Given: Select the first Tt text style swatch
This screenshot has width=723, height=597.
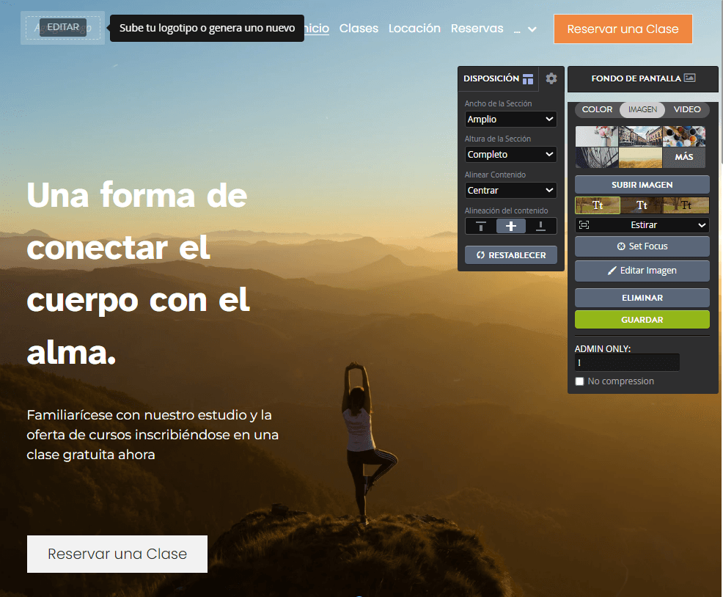Looking at the screenshot, I should (x=597, y=205).
